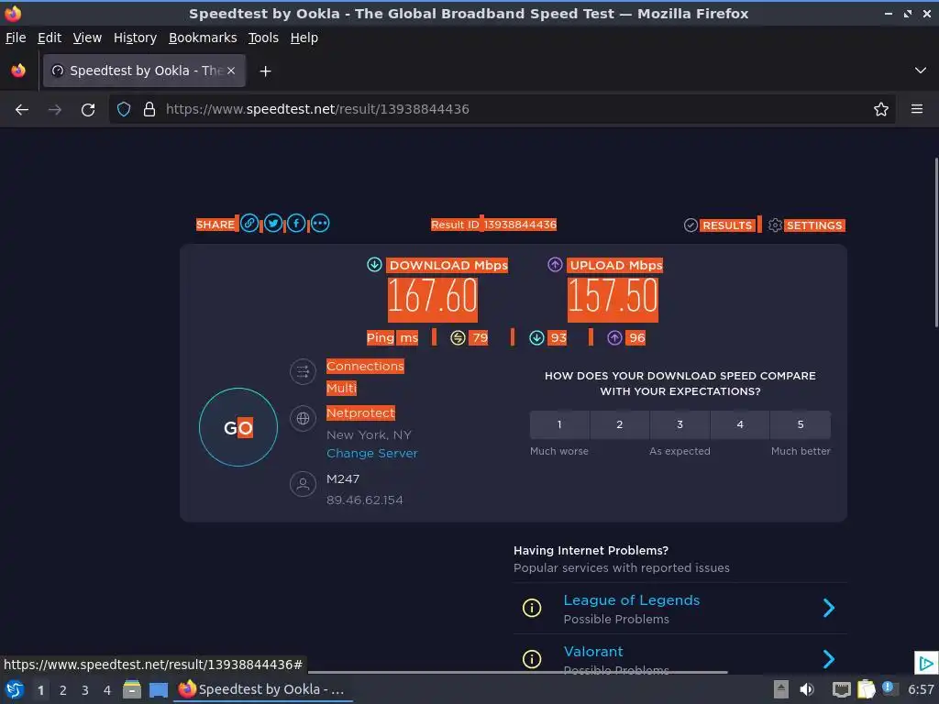Image resolution: width=939 pixels, height=704 pixels.
Task: Open Firefox application hamburger menu
Action: (917, 109)
